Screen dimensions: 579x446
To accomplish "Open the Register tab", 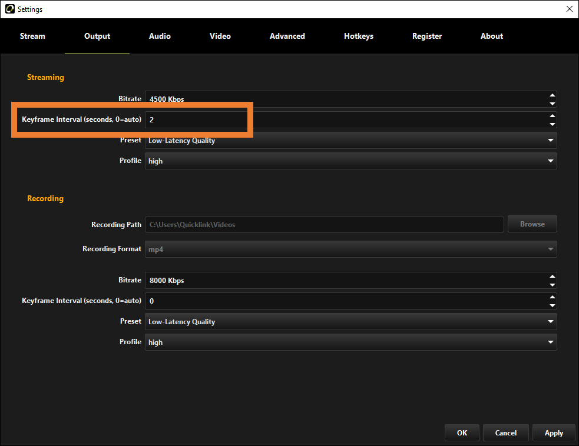I will pos(427,36).
